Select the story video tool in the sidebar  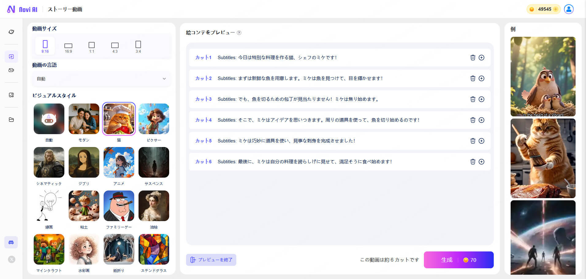[11, 56]
